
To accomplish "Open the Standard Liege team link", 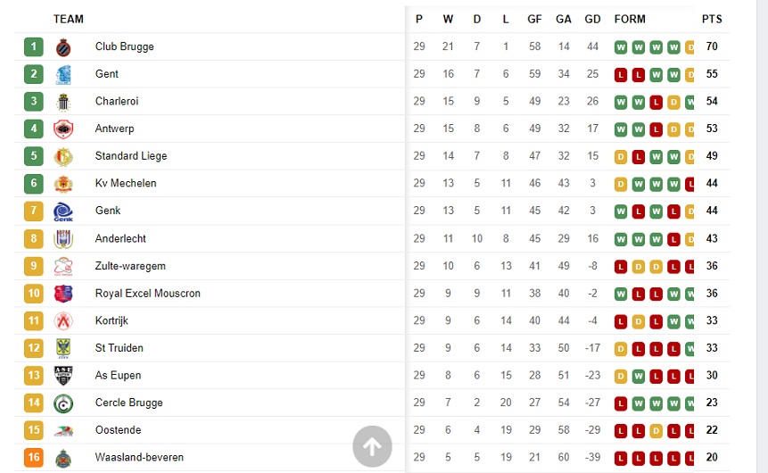I will 131,156.
